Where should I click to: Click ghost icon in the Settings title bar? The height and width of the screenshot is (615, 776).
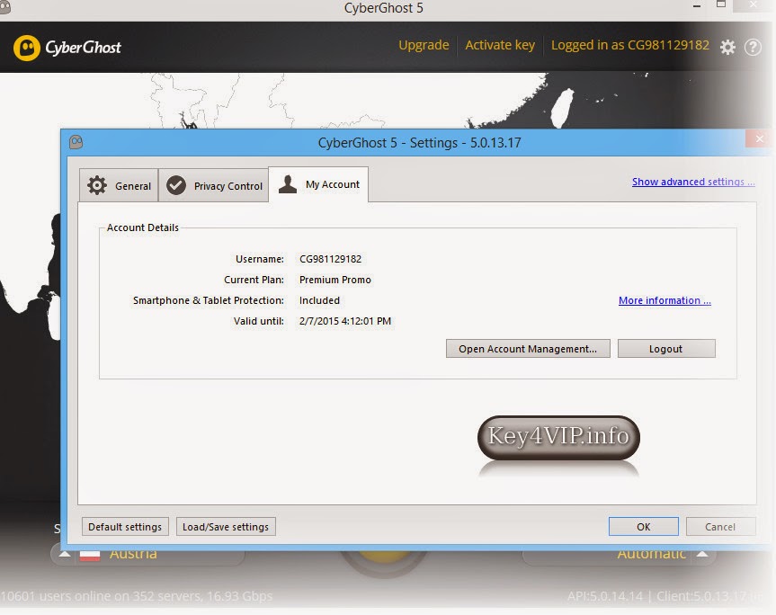[76, 142]
